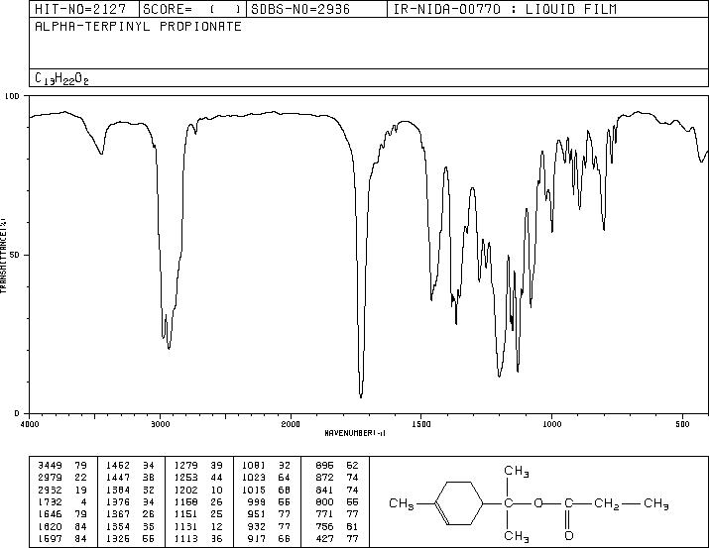Select the 771 entry in the peak table

click(324, 514)
